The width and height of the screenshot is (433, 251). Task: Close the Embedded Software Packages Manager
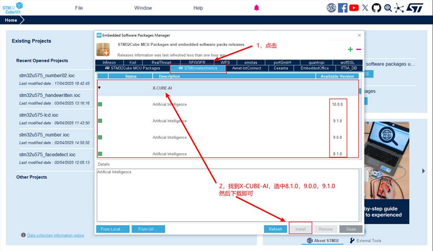(359, 35)
